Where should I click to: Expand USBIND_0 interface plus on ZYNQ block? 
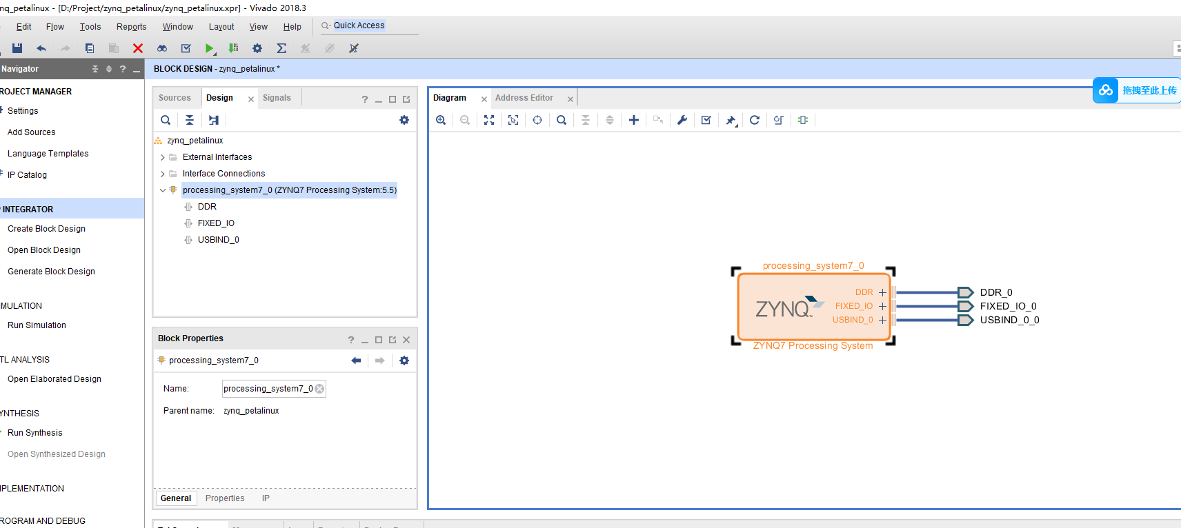882,320
